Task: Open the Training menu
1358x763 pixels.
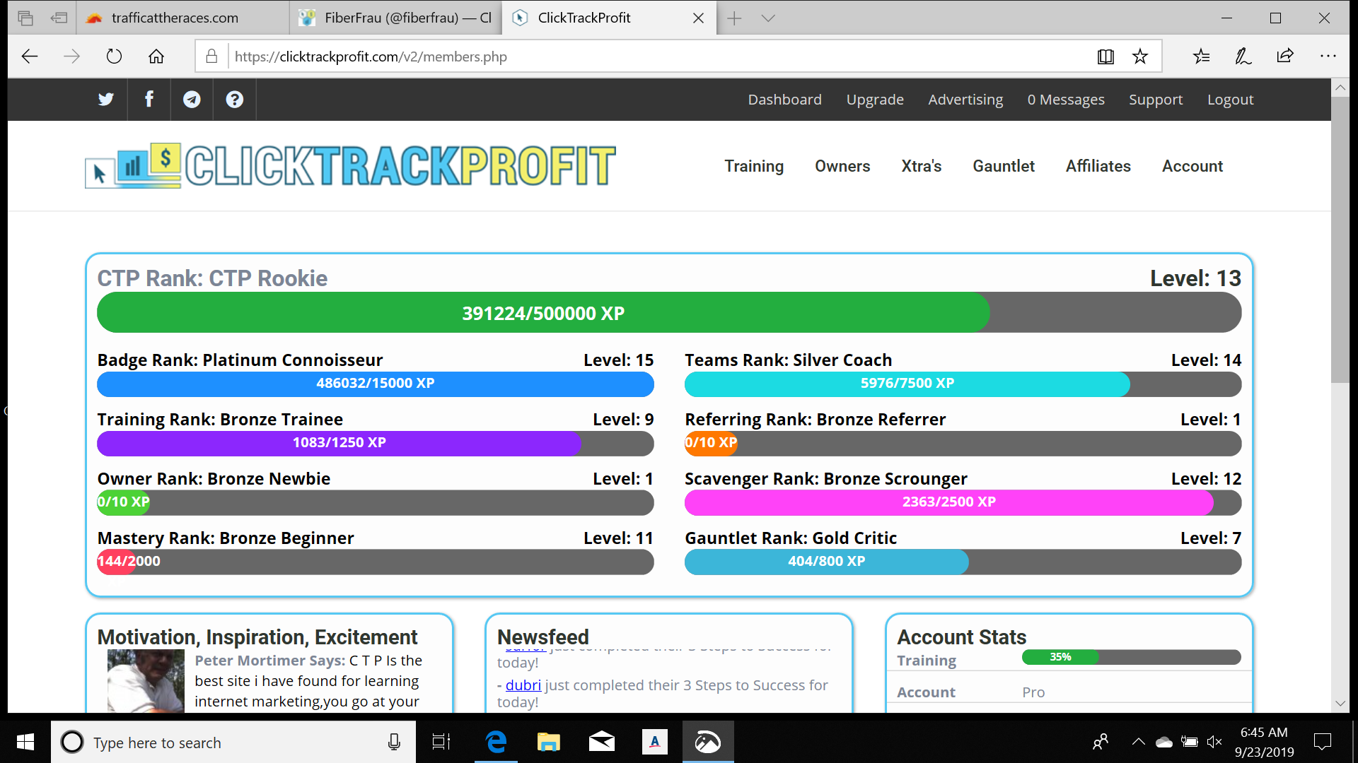Action: [754, 166]
